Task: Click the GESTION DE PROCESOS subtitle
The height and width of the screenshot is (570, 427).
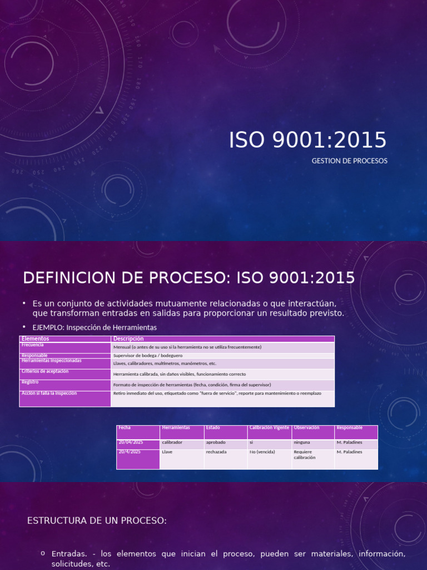Action: pyautogui.click(x=349, y=161)
